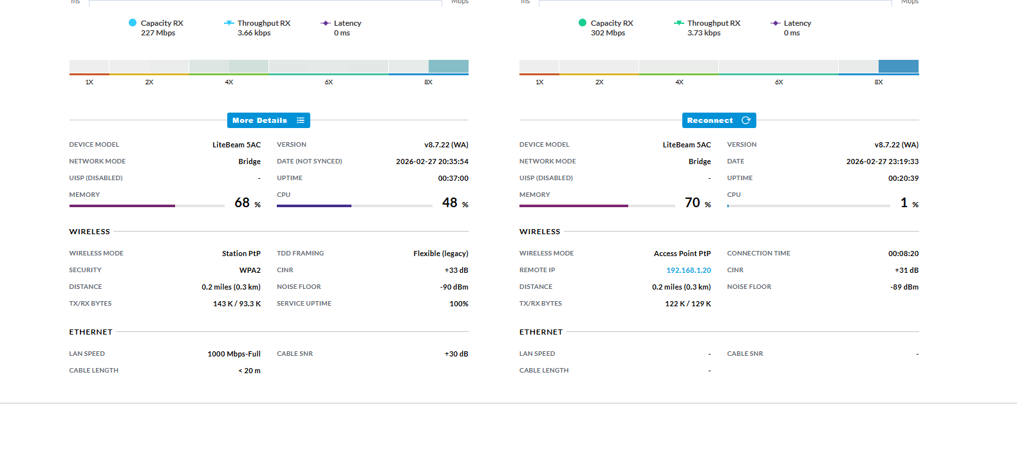Click the teal 8X segment of the station rate bar
The height and width of the screenshot is (471, 1017).
pos(448,66)
